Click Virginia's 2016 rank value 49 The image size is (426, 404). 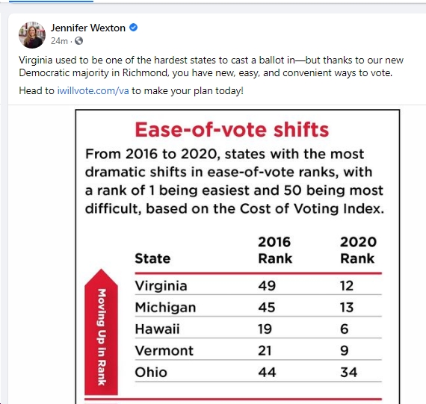click(x=267, y=285)
